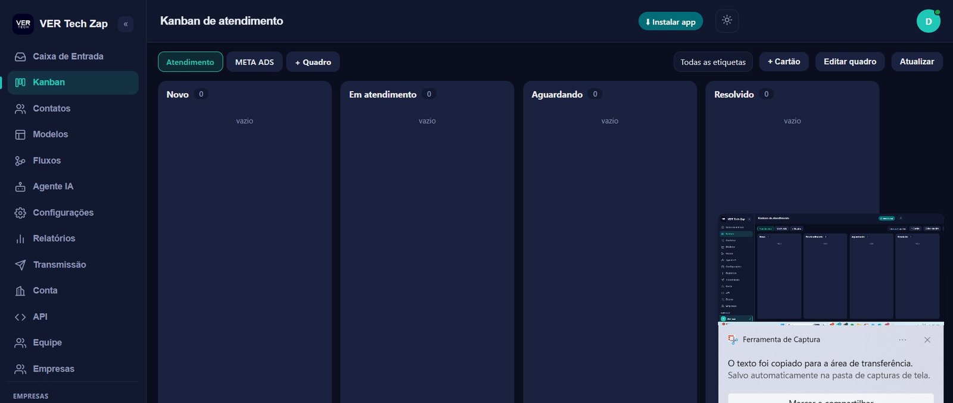Click the VER Tech logo icon

(23, 24)
